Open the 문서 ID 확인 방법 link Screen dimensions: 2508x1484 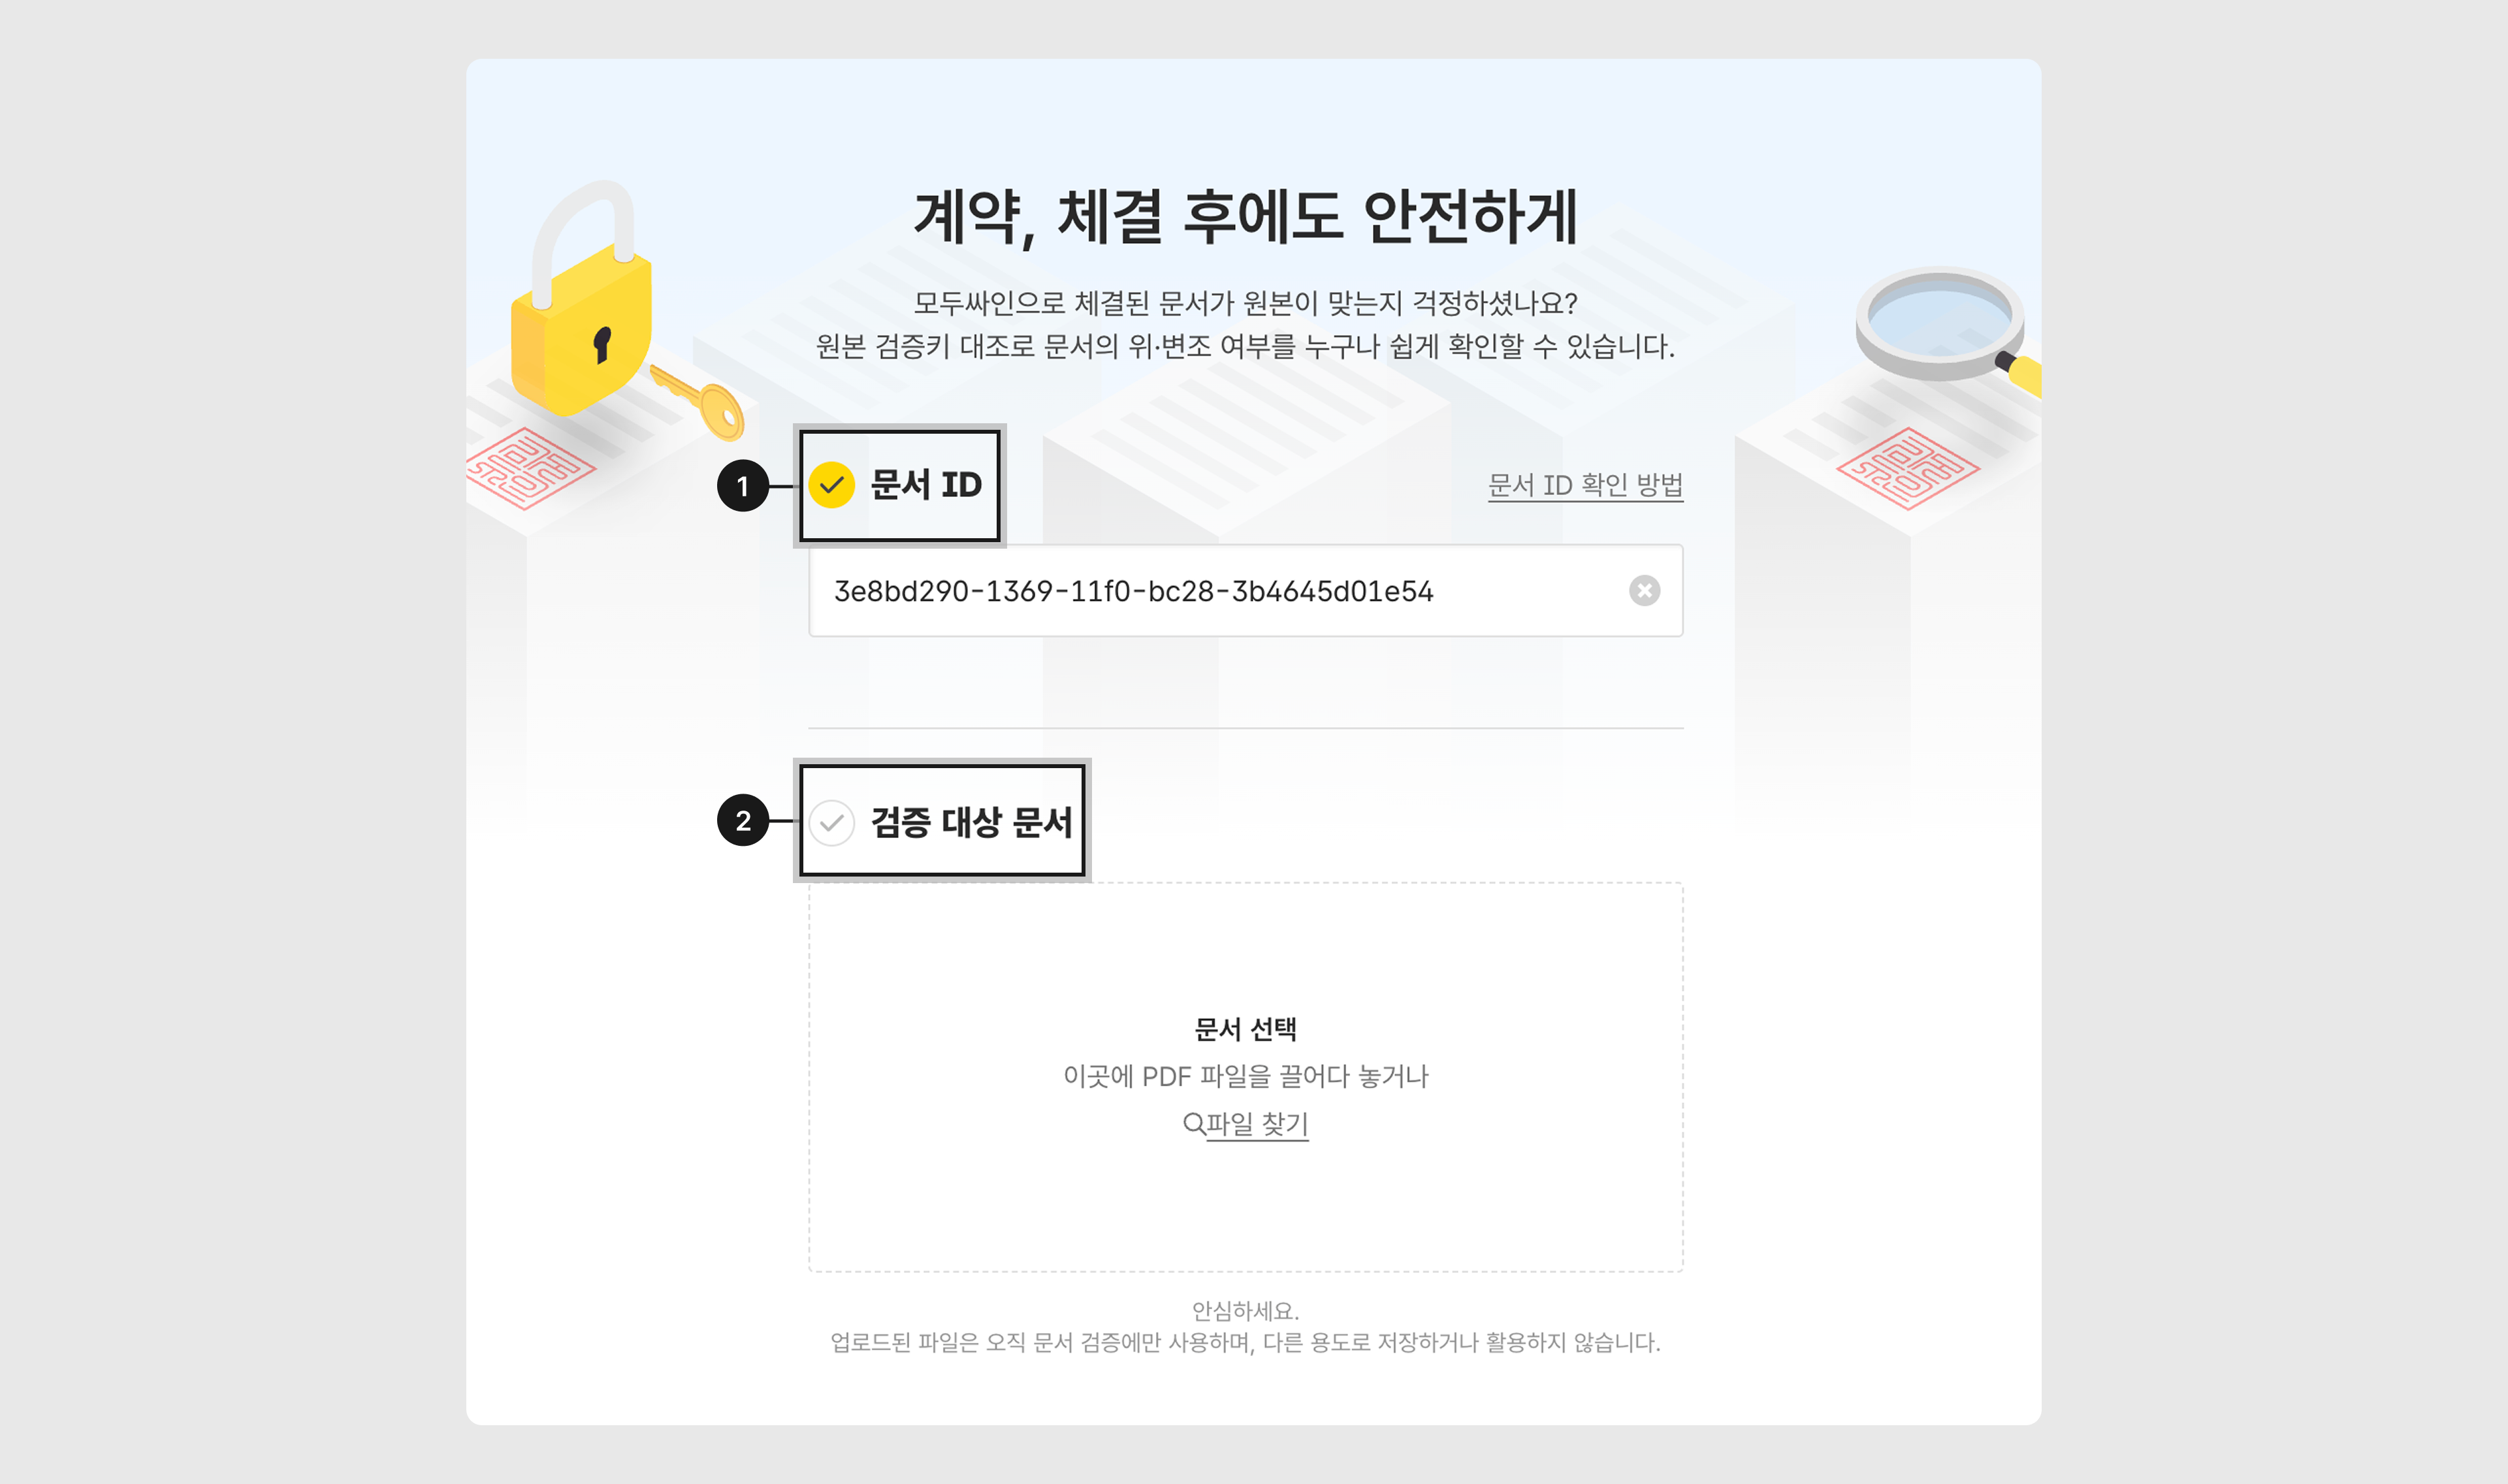tap(1584, 485)
